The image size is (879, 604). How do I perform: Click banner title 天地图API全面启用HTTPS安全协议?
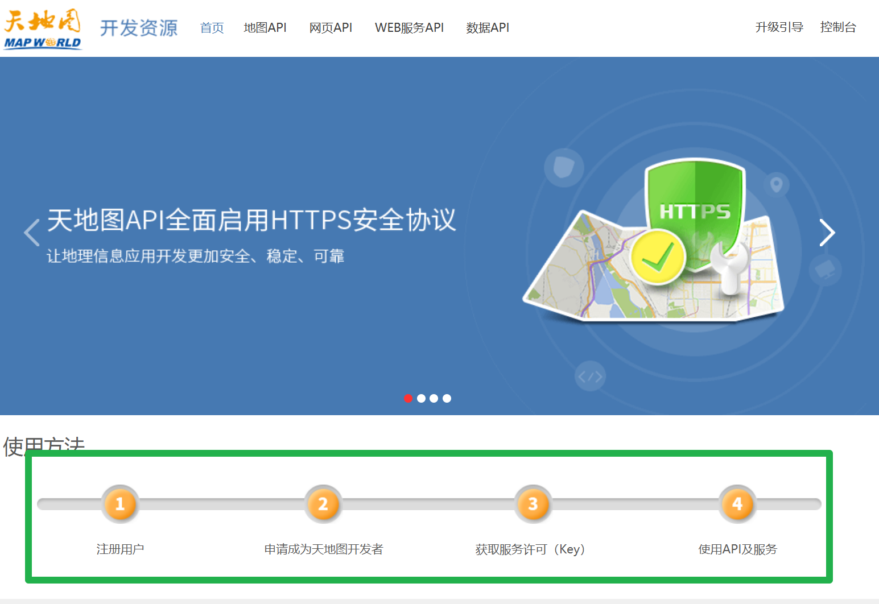[251, 220]
